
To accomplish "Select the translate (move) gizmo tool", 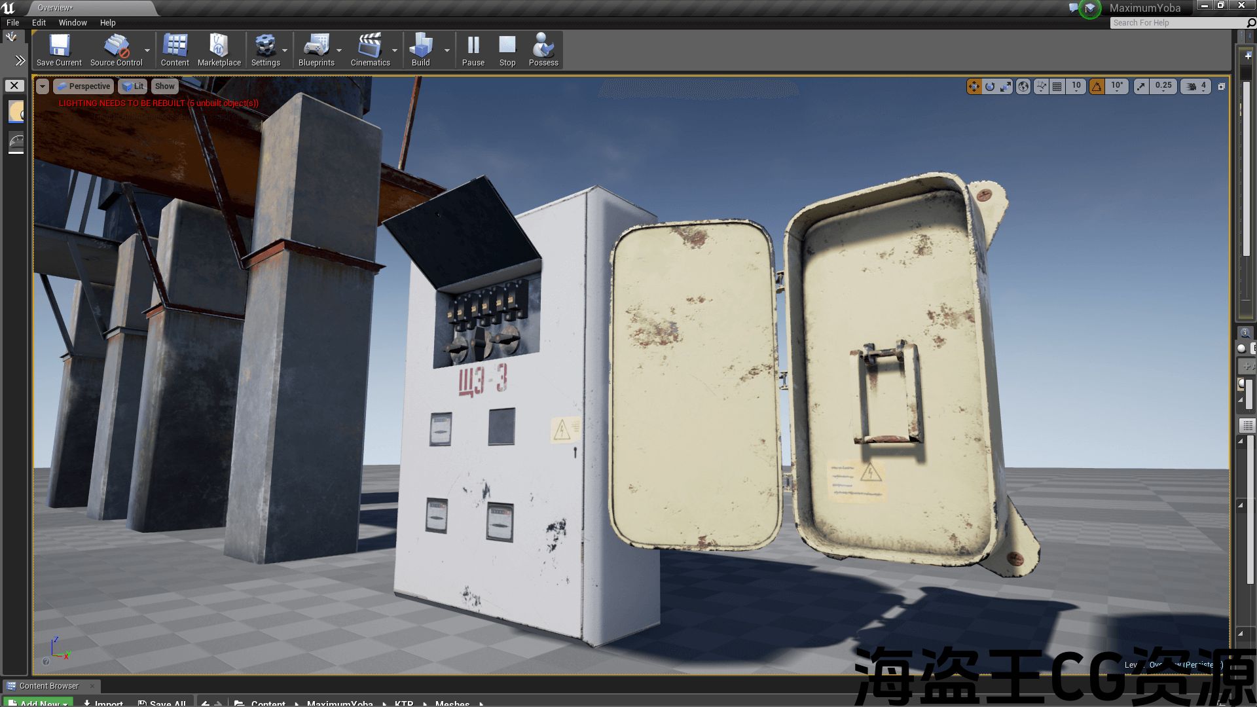I will coord(974,86).
